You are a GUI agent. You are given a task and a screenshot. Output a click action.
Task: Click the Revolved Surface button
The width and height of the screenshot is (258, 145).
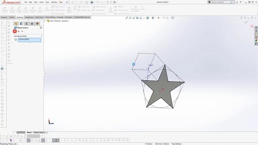pyautogui.click(x=12, y=10)
